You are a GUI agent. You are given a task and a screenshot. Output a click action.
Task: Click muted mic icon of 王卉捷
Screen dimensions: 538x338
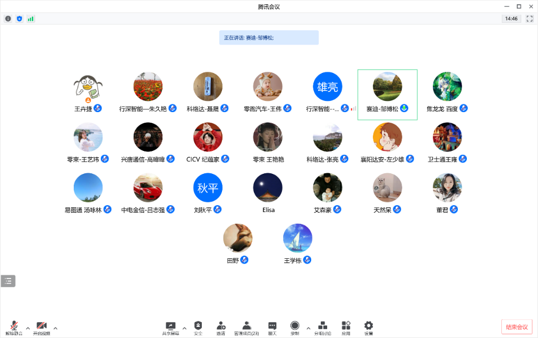pos(97,108)
